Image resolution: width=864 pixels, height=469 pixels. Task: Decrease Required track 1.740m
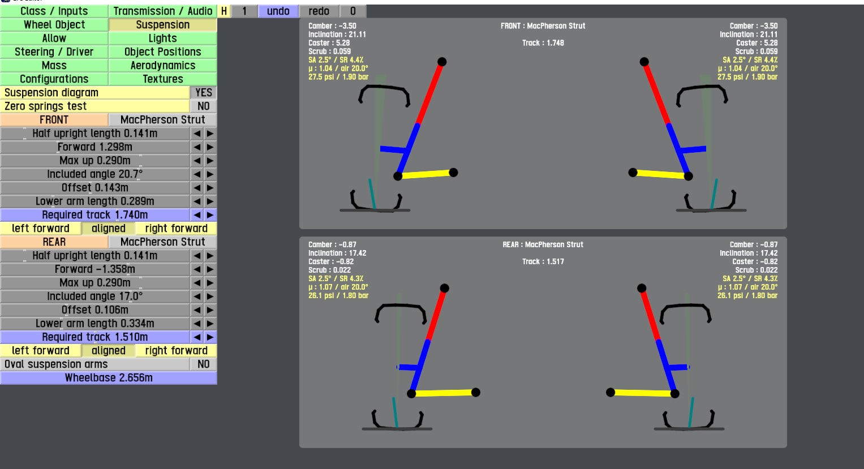[197, 215]
